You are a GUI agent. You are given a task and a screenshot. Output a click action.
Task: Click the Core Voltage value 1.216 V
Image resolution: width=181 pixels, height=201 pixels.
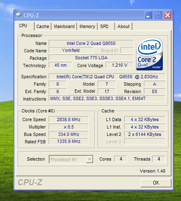pyautogui.click(x=120, y=65)
